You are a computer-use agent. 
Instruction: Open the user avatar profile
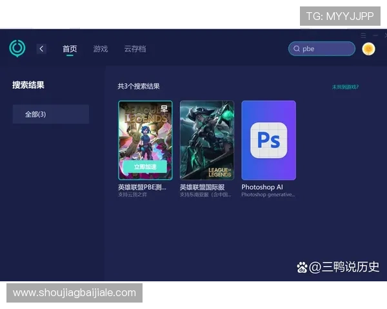[368, 49]
